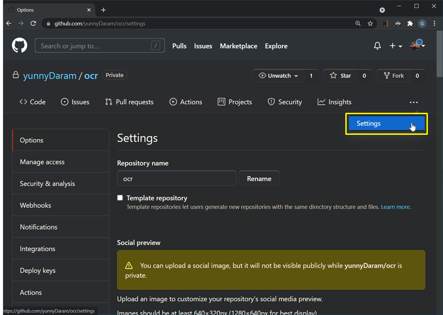443x315 pixels.
Task: Open the Learn more link
Action: click(x=395, y=207)
